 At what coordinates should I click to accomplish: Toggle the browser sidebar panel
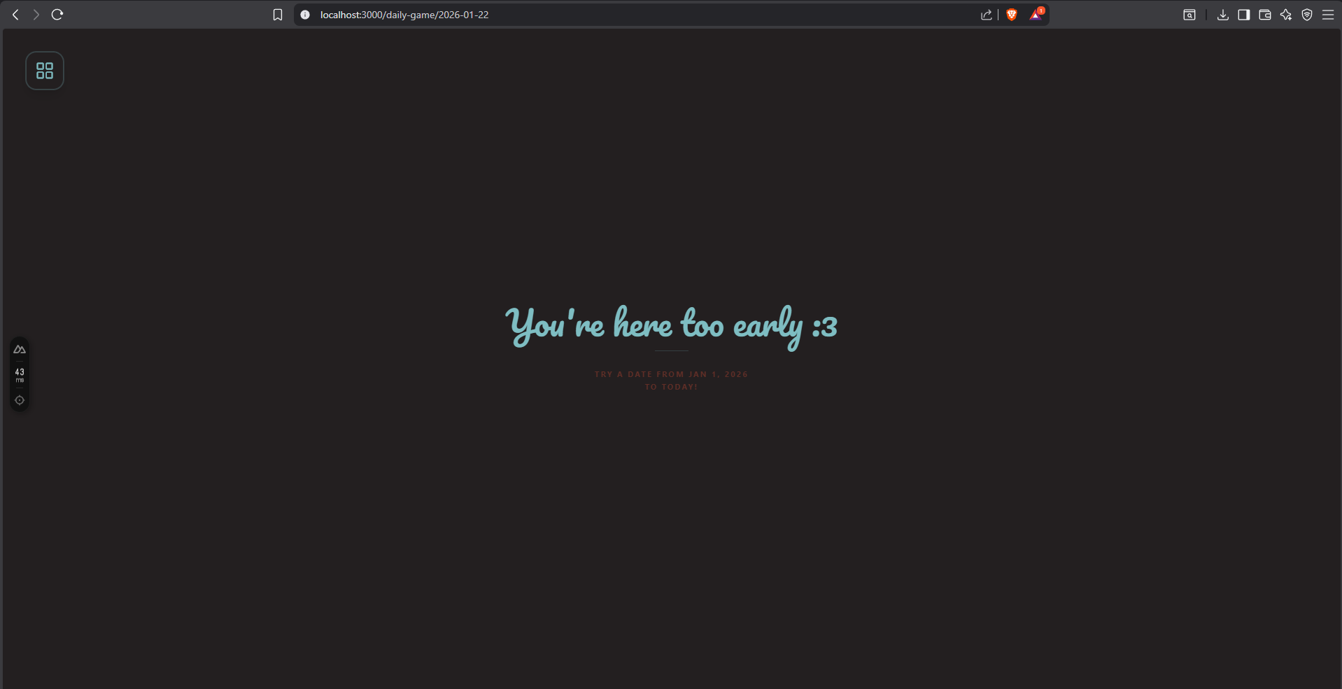tap(1244, 15)
